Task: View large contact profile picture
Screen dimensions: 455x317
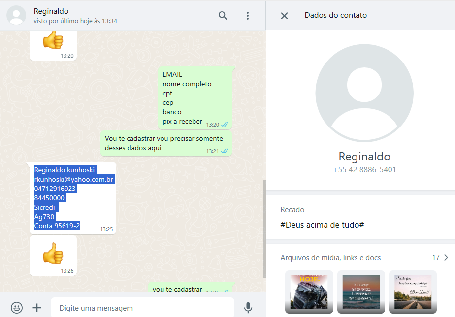Action: pyautogui.click(x=364, y=93)
